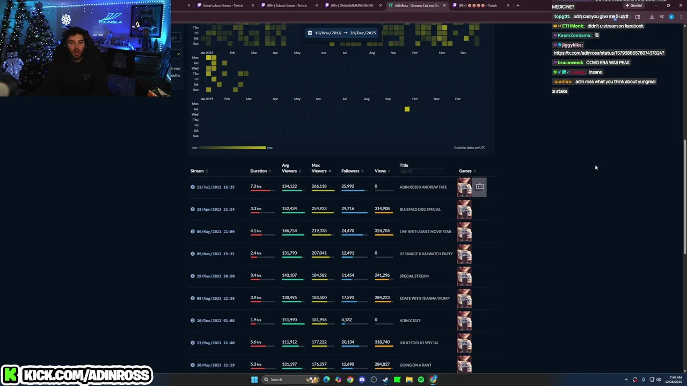Click the 152,434 average viewers value
The height and width of the screenshot is (386, 687).
289,209
